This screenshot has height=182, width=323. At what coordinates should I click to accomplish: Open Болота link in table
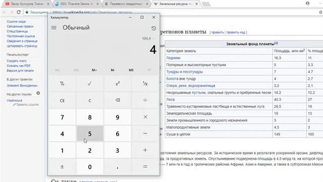coord(172,79)
